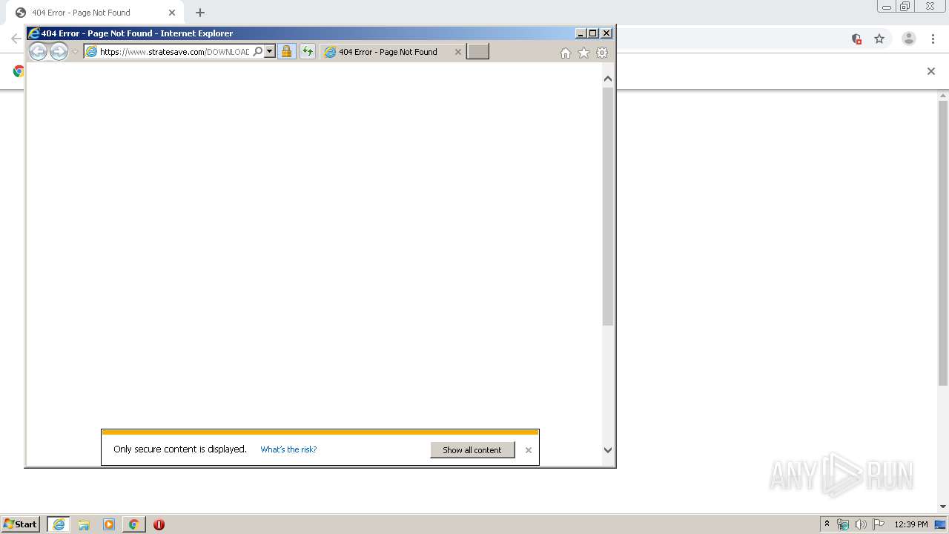
Task: Click the IE vertical scrollbar thumb
Action: (x=608, y=206)
